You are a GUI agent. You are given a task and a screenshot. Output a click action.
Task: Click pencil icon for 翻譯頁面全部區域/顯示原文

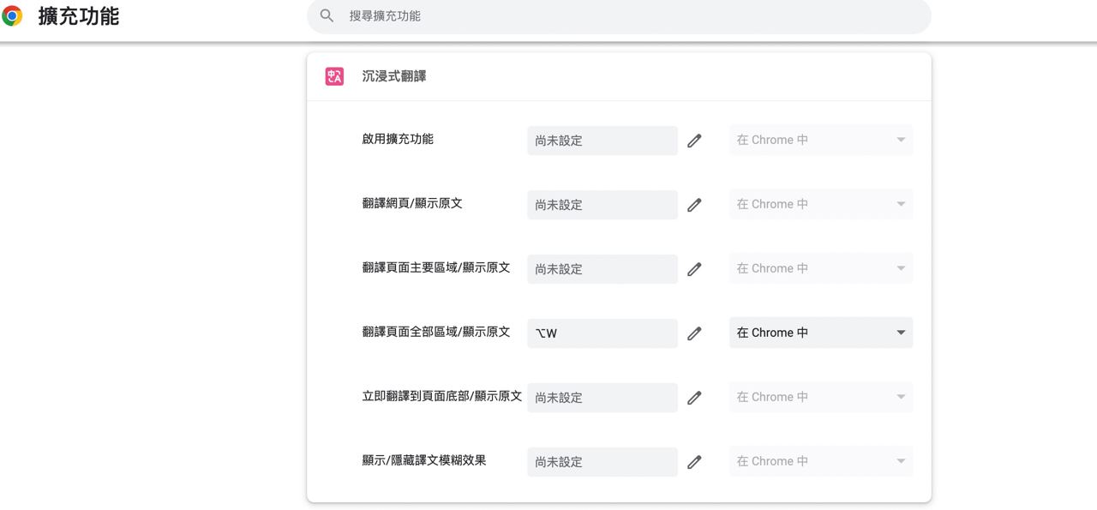(694, 333)
